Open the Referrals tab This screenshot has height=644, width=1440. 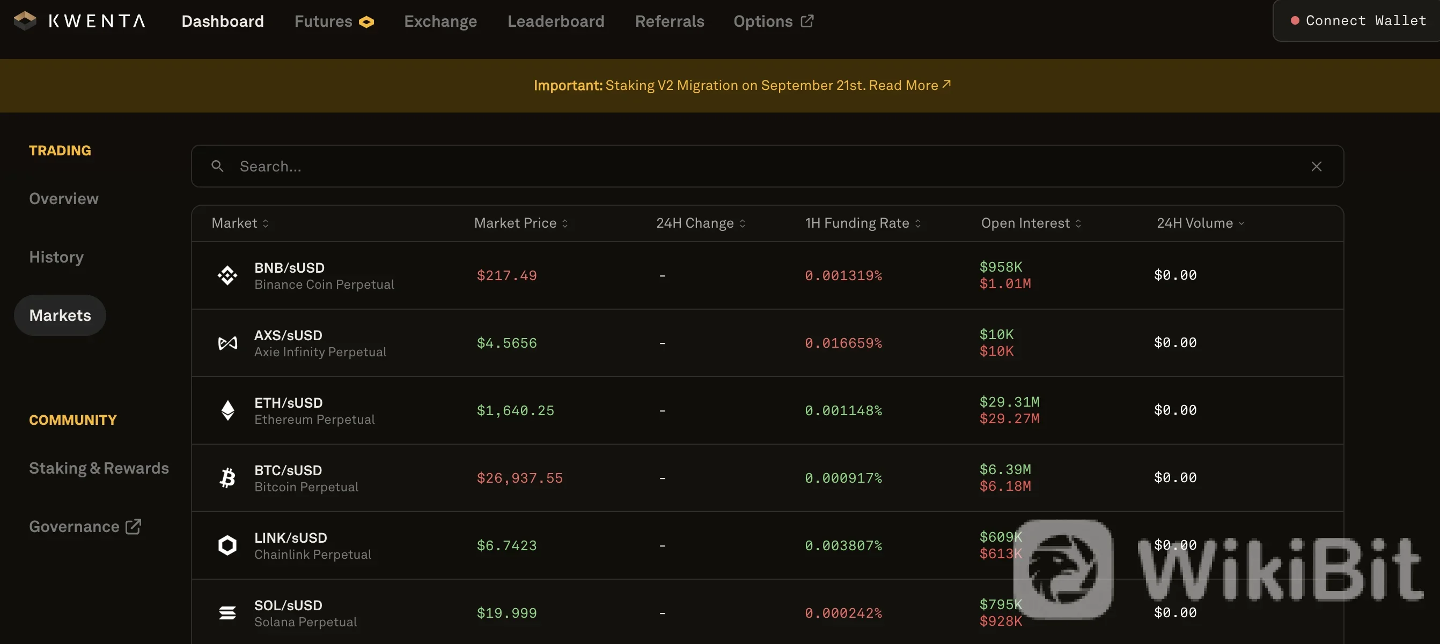[669, 21]
